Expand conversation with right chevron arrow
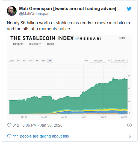This screenshot has height=143, width=139. 130,136
